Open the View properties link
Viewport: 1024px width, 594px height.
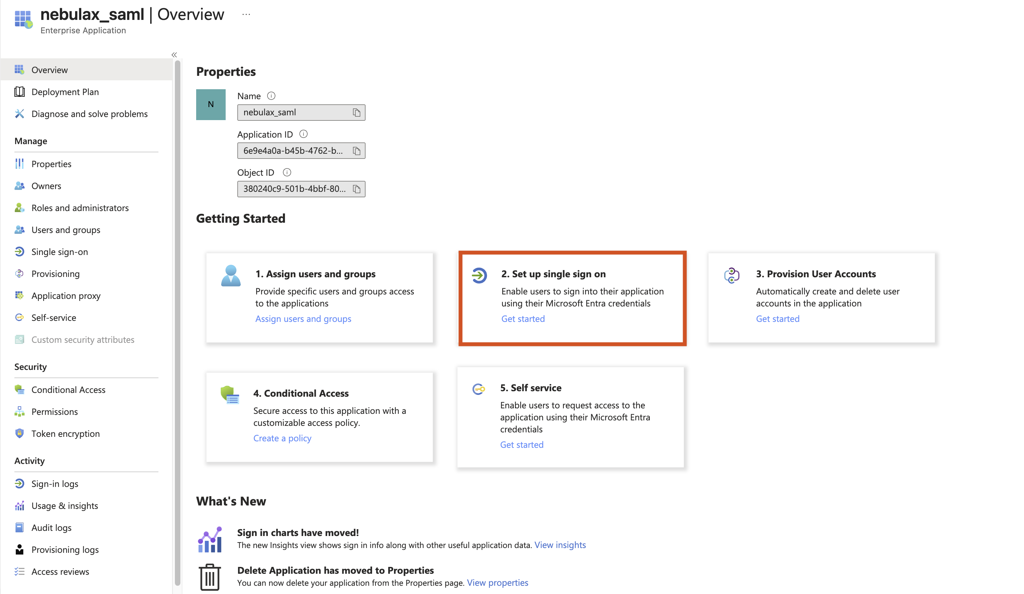pyautogui.click(x=497, y=583)
